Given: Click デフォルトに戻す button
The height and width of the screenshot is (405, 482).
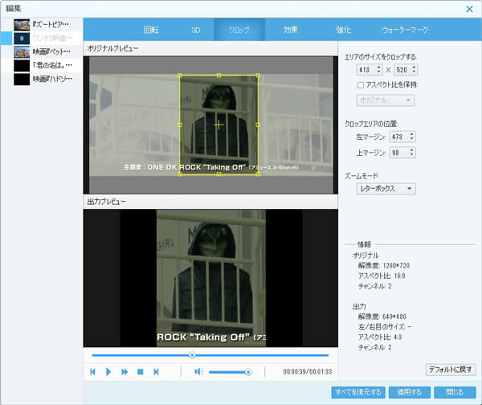Looking at the screenshot, I should coord(451,370).
